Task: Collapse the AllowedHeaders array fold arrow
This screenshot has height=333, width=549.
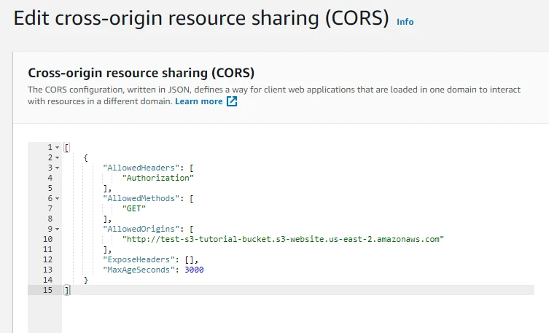Action: tap(58, 168)
